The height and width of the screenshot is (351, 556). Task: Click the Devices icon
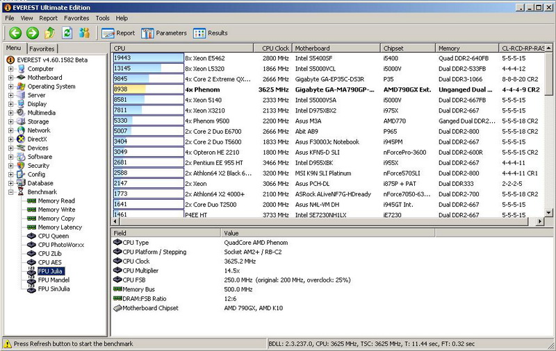(x=22, y=148)
